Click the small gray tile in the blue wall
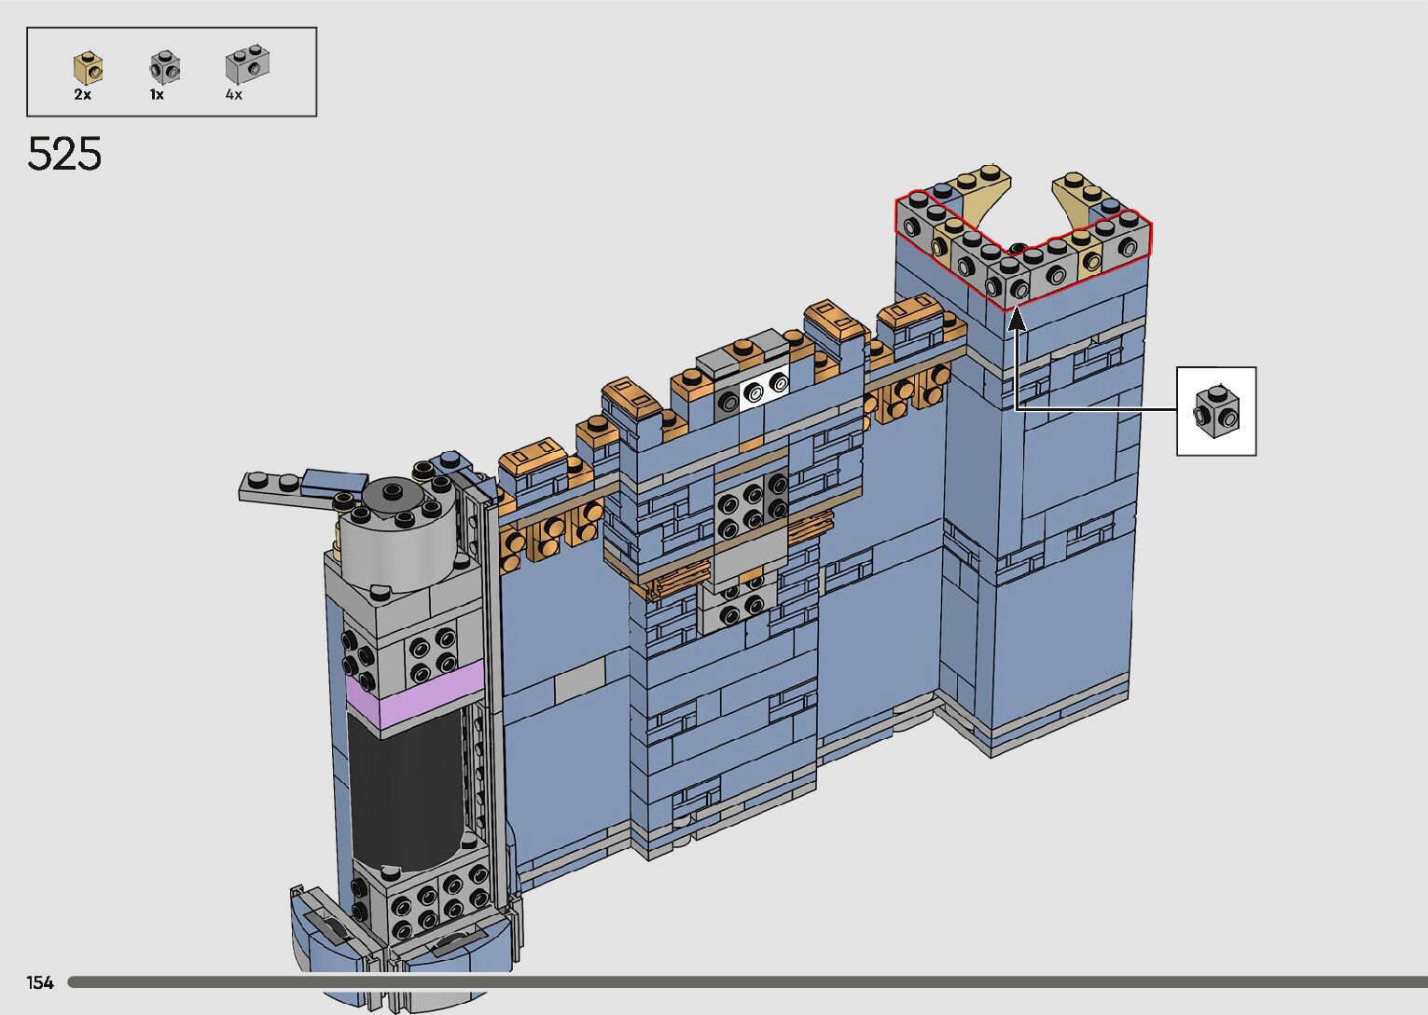This screenshot has width=1428, height=1015. tap(579, 688)
